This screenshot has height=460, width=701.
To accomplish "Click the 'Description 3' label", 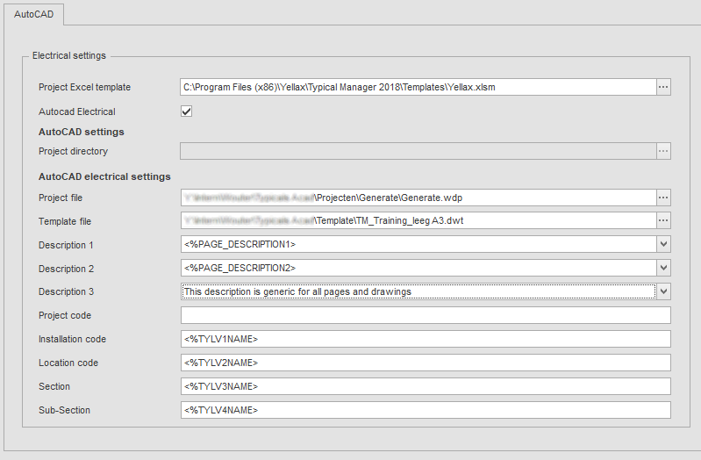I will tap(66, 291).
